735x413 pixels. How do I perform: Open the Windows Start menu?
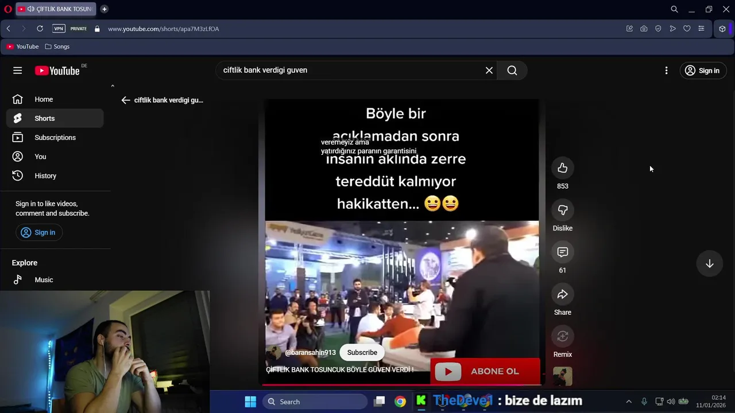(x=250, y=402)
